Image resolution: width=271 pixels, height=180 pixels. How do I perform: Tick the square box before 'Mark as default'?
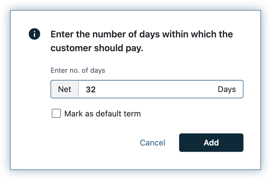(56, 114)
